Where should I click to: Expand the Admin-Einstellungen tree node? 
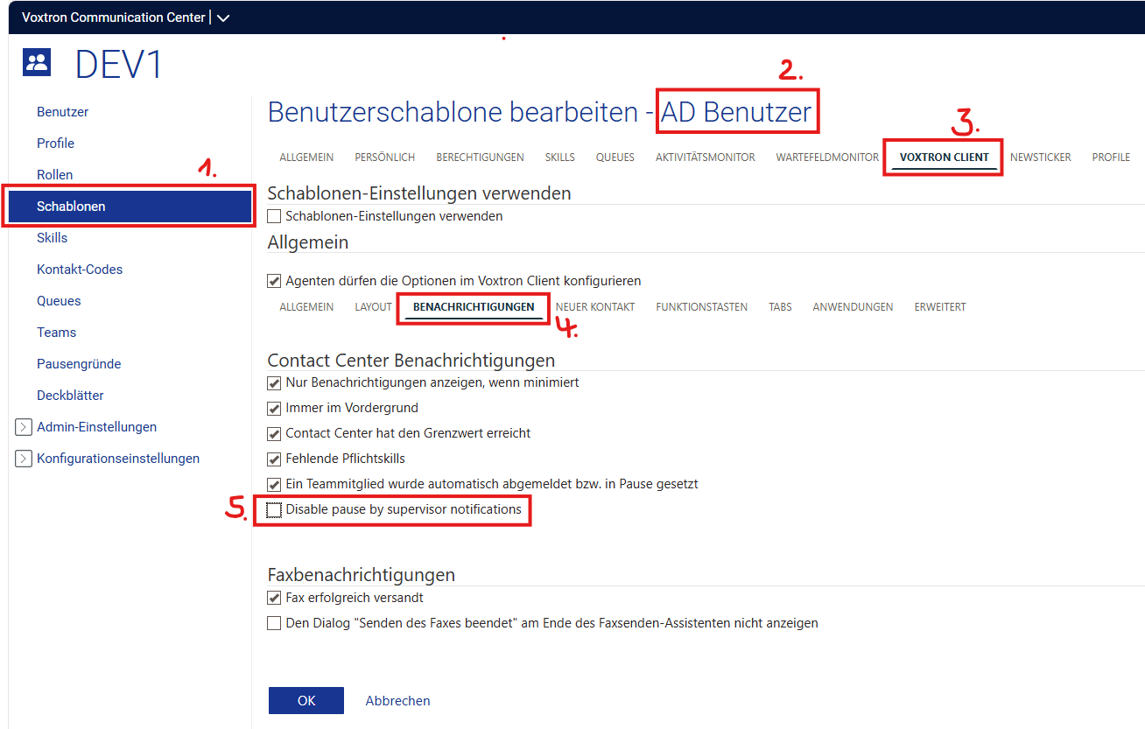point(24,427)
